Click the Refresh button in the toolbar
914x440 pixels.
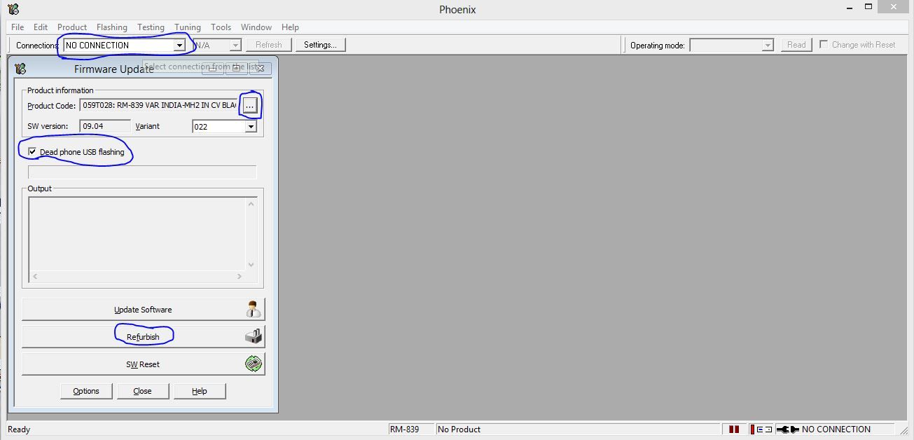pyautogui.click(x=268, y=45)
